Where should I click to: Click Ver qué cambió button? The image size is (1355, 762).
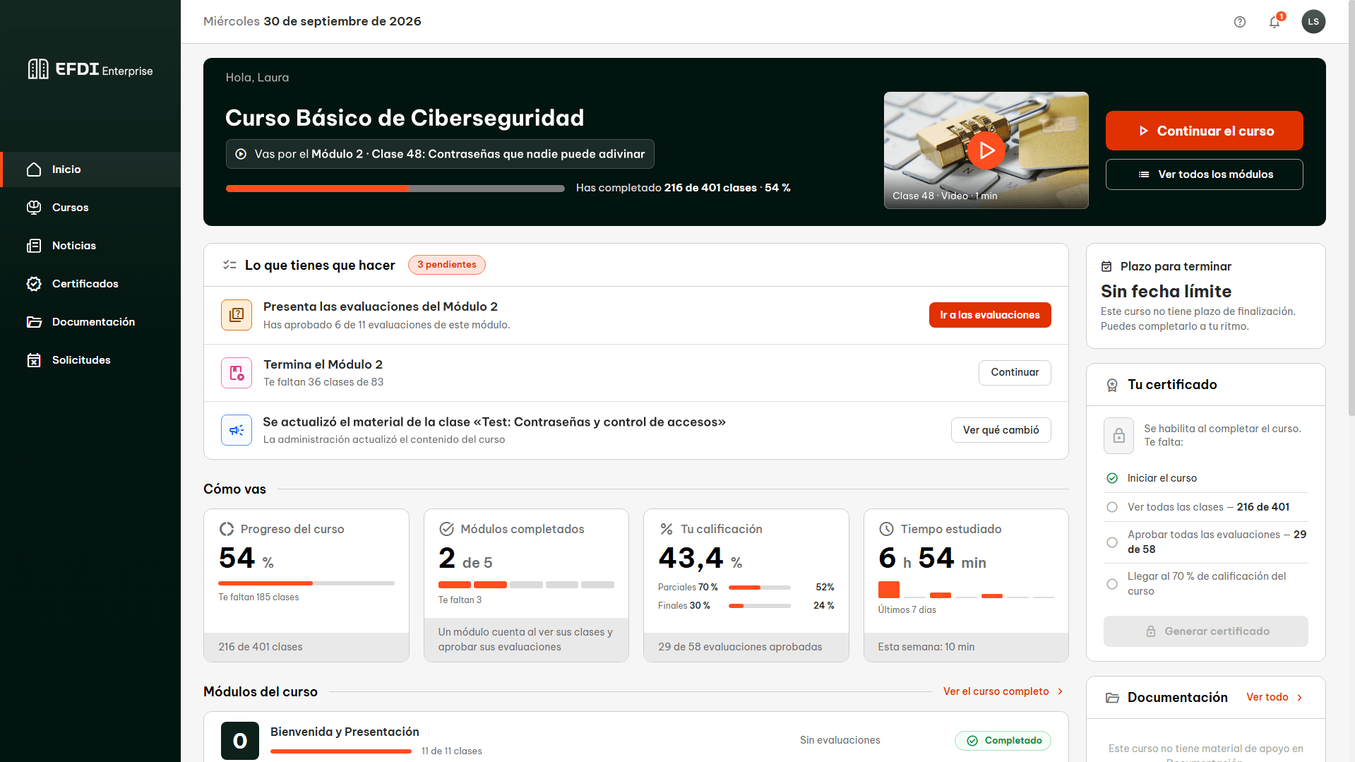tap(1001, 430)
